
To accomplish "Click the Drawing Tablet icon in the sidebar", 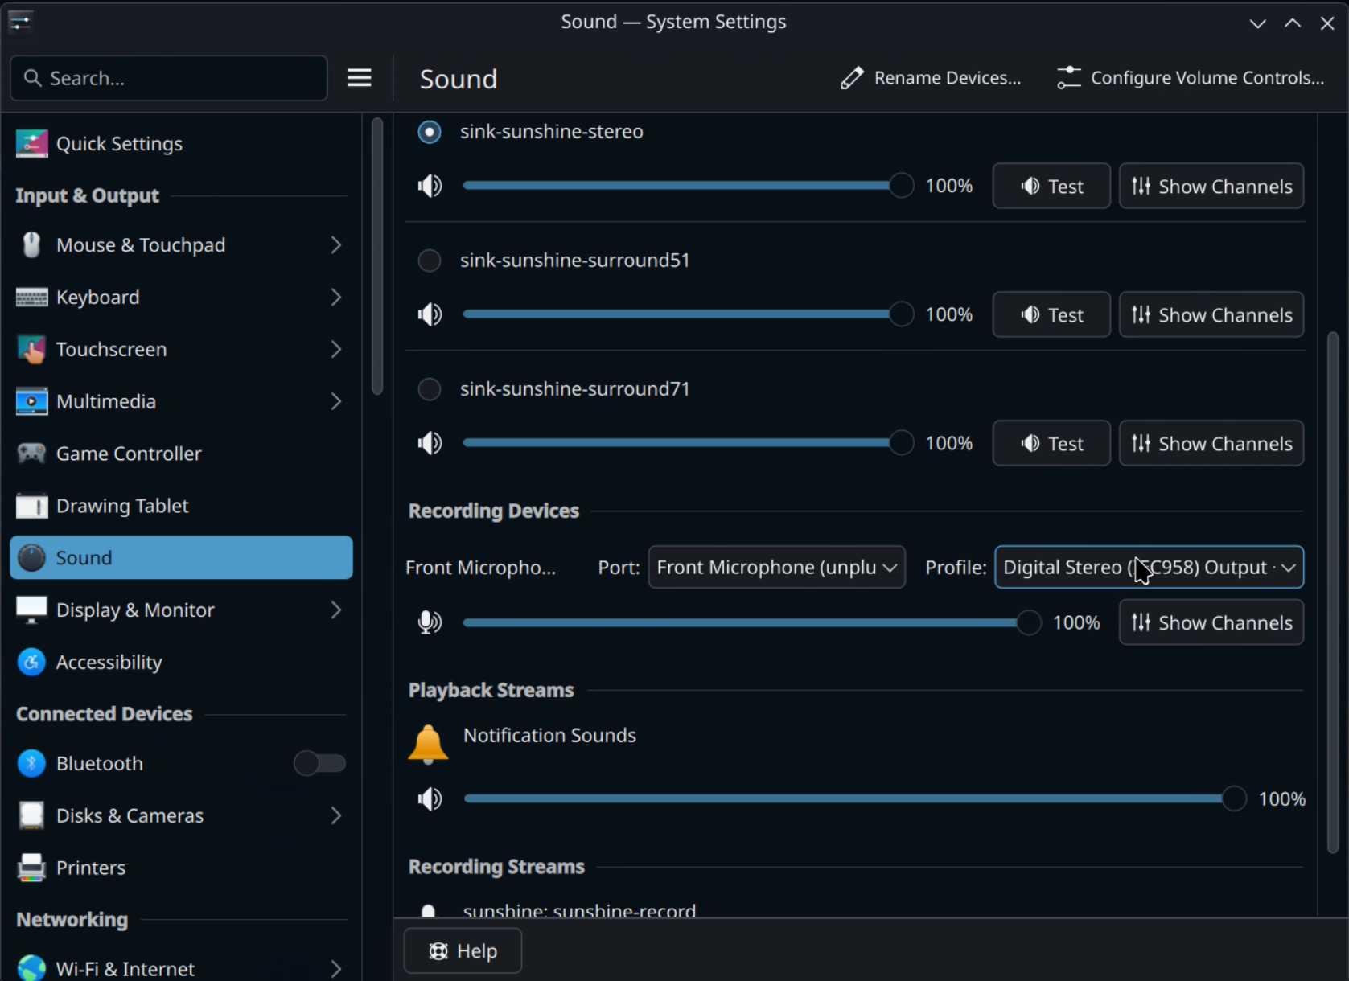I will click(31, 506).
